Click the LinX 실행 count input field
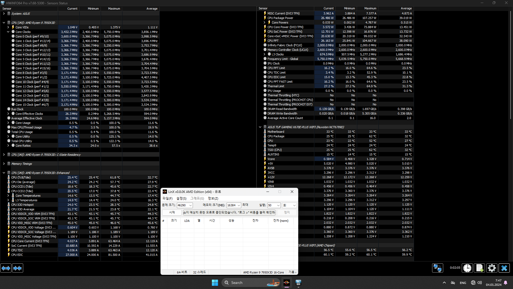This screenshot has width=513, height=289. 273,205
